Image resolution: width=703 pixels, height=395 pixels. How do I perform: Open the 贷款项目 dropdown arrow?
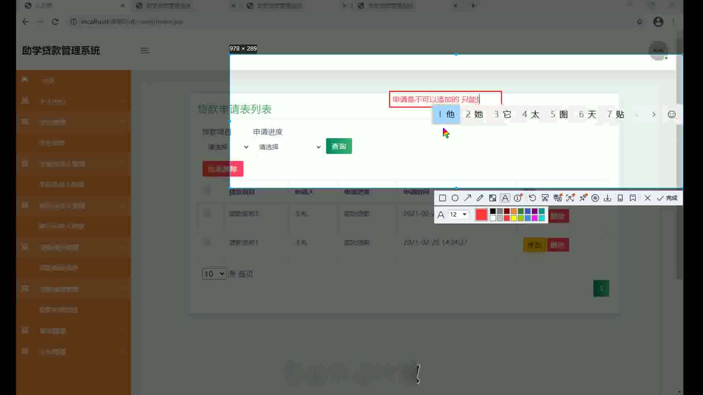[x=246, y=147]
